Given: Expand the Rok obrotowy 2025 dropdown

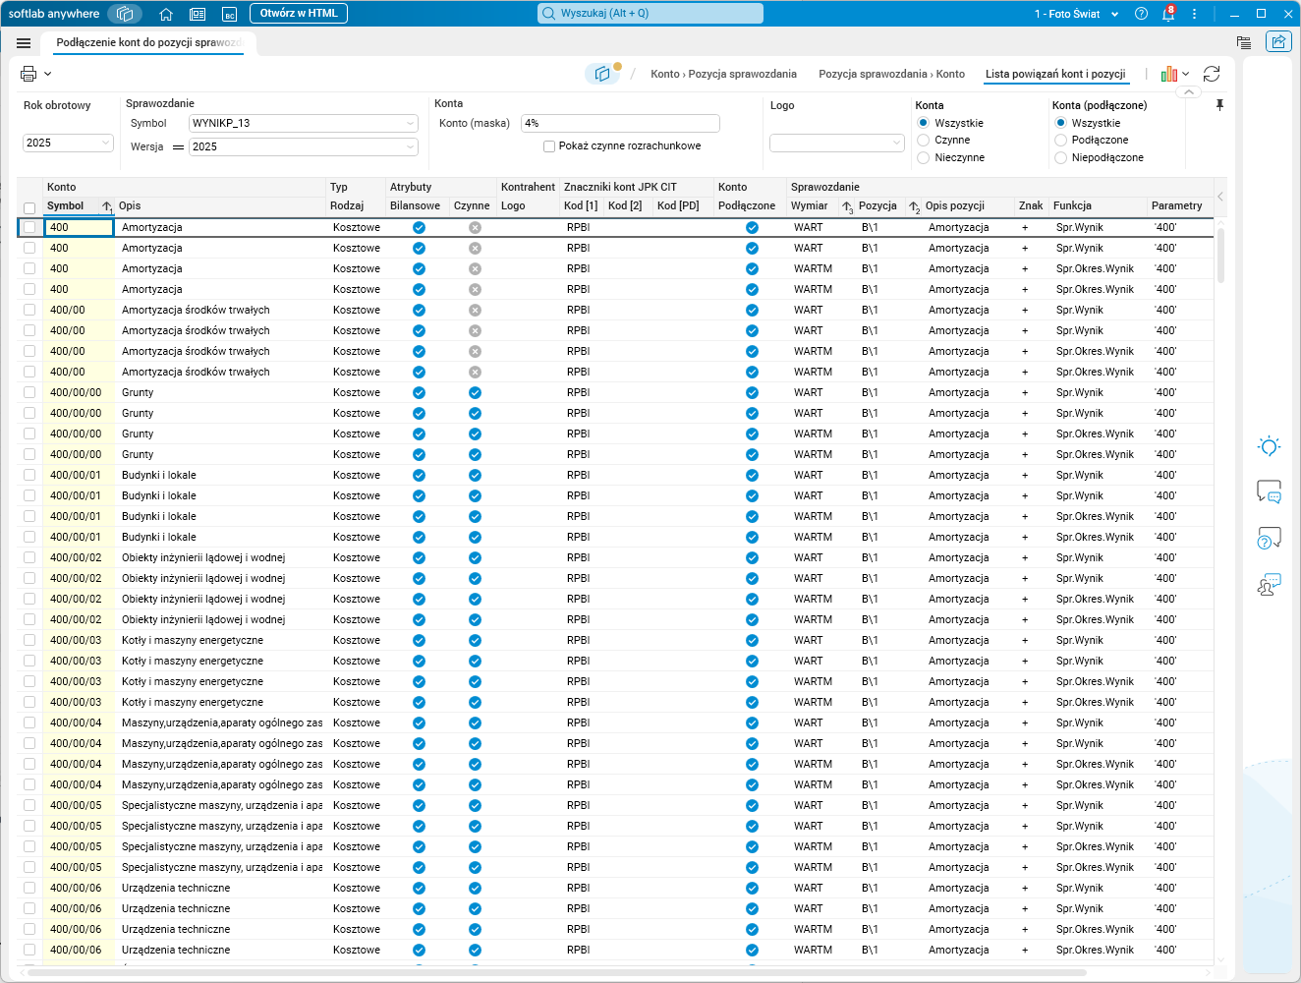Looking at the screenshot, I should click(68, 143).
